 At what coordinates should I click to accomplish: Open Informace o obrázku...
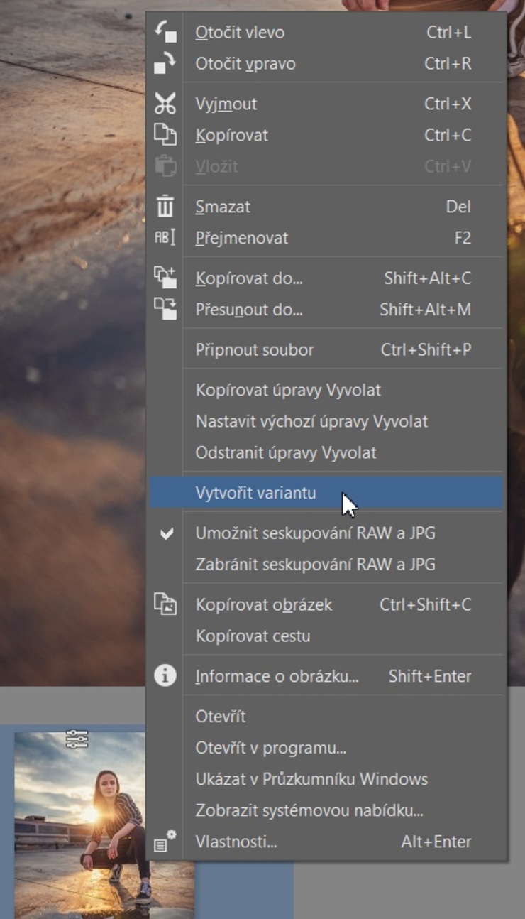[326, 676]
